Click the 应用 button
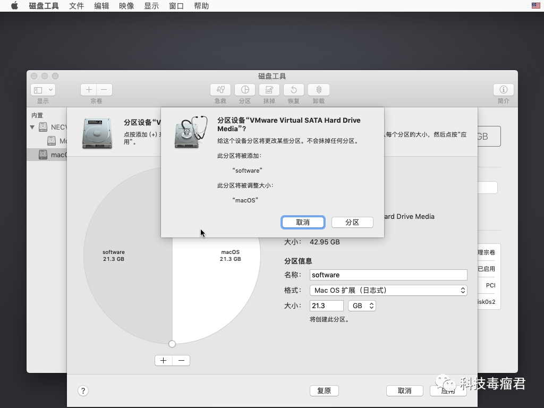 [x=448, y=390]
